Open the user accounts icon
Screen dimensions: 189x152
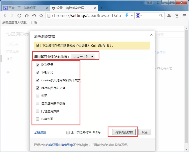(169, 16)
